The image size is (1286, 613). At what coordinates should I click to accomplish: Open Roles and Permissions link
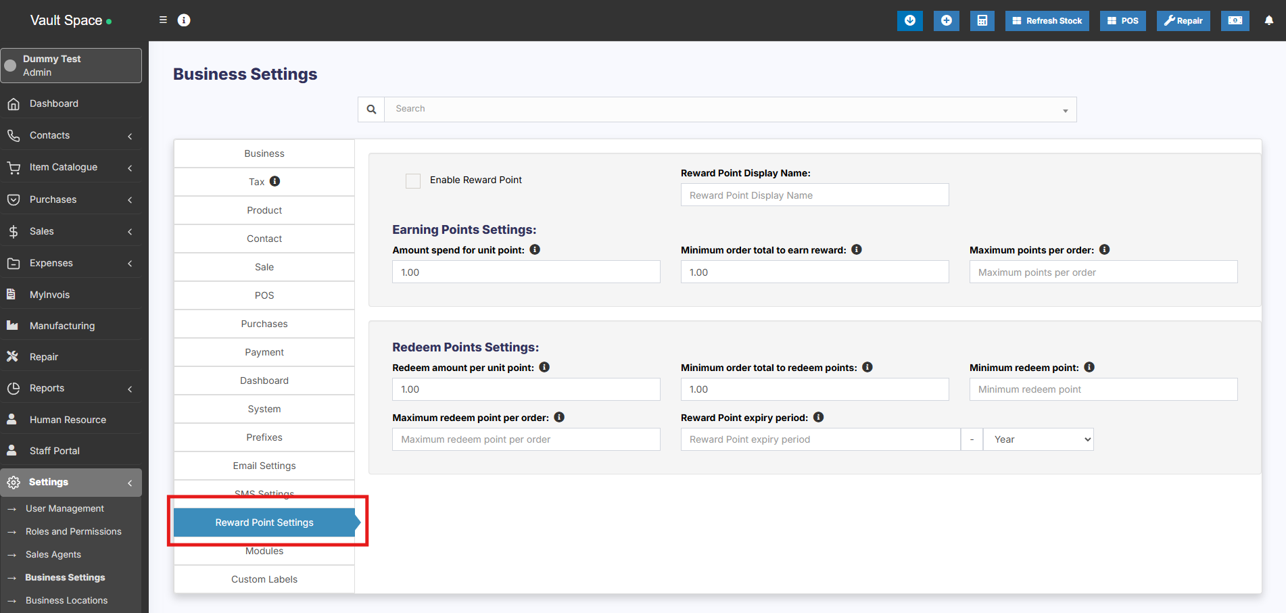(x=73, y=531)
